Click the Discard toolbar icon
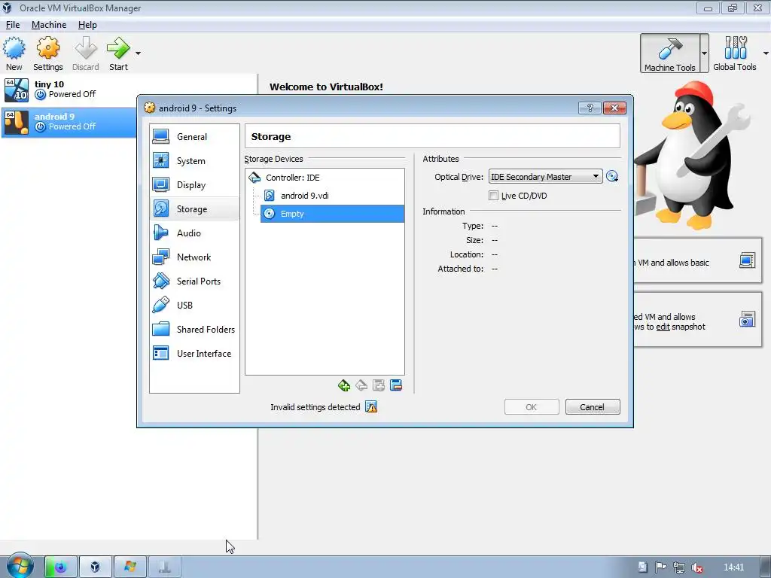Viewport: 771px width, 578px height. pyautogui.click(x=86, y=53)
